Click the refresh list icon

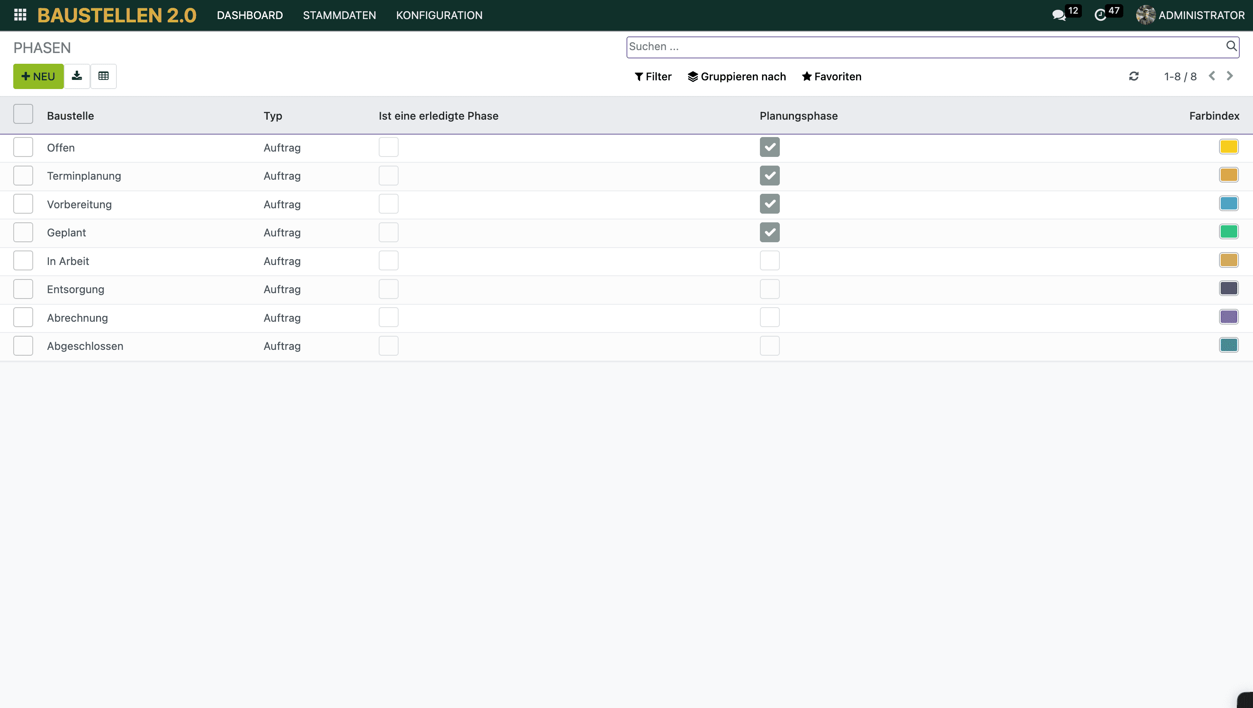tap(1134, 76)
